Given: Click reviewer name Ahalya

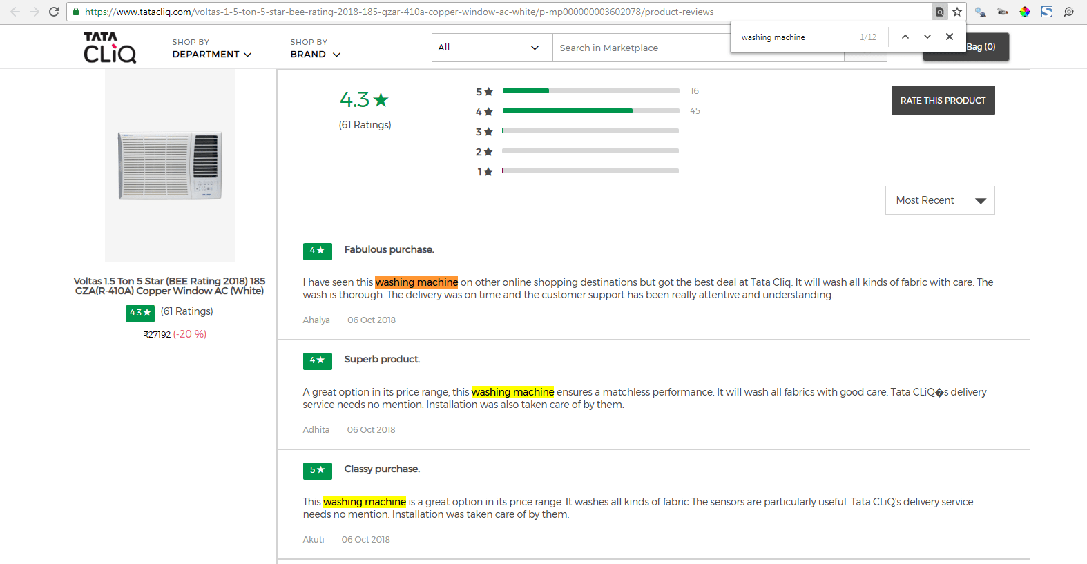Looking at the screenshot, I should (x=316, y=320).
